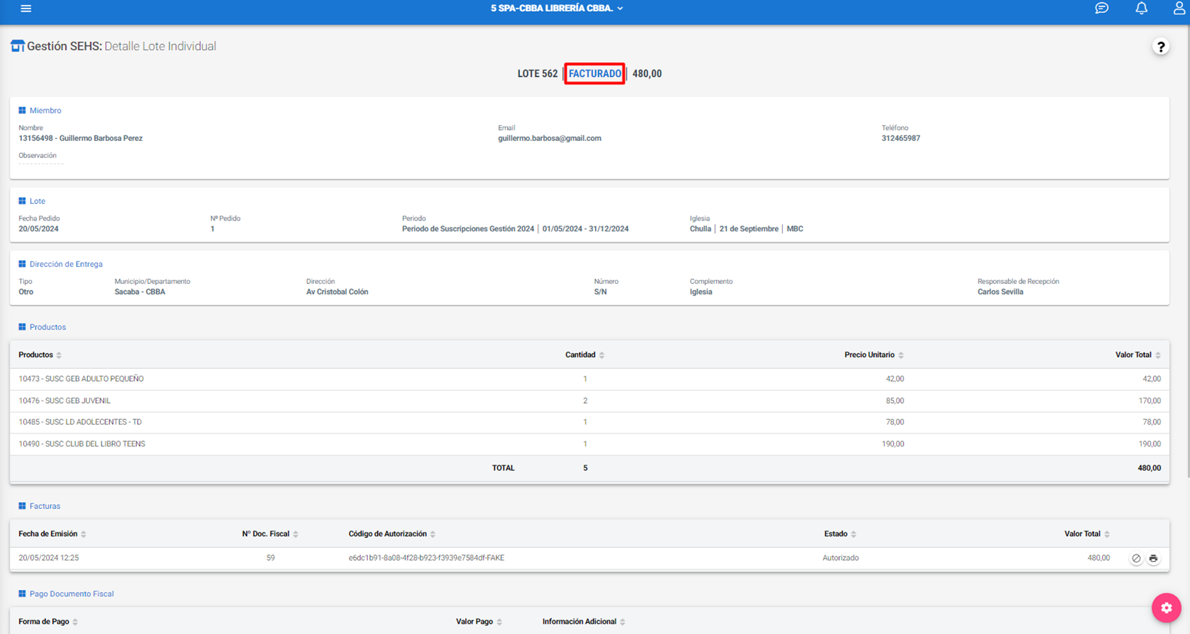The image size is (1190, 634).
Task: Click phone number 312465987
Action: coord(901,139)
